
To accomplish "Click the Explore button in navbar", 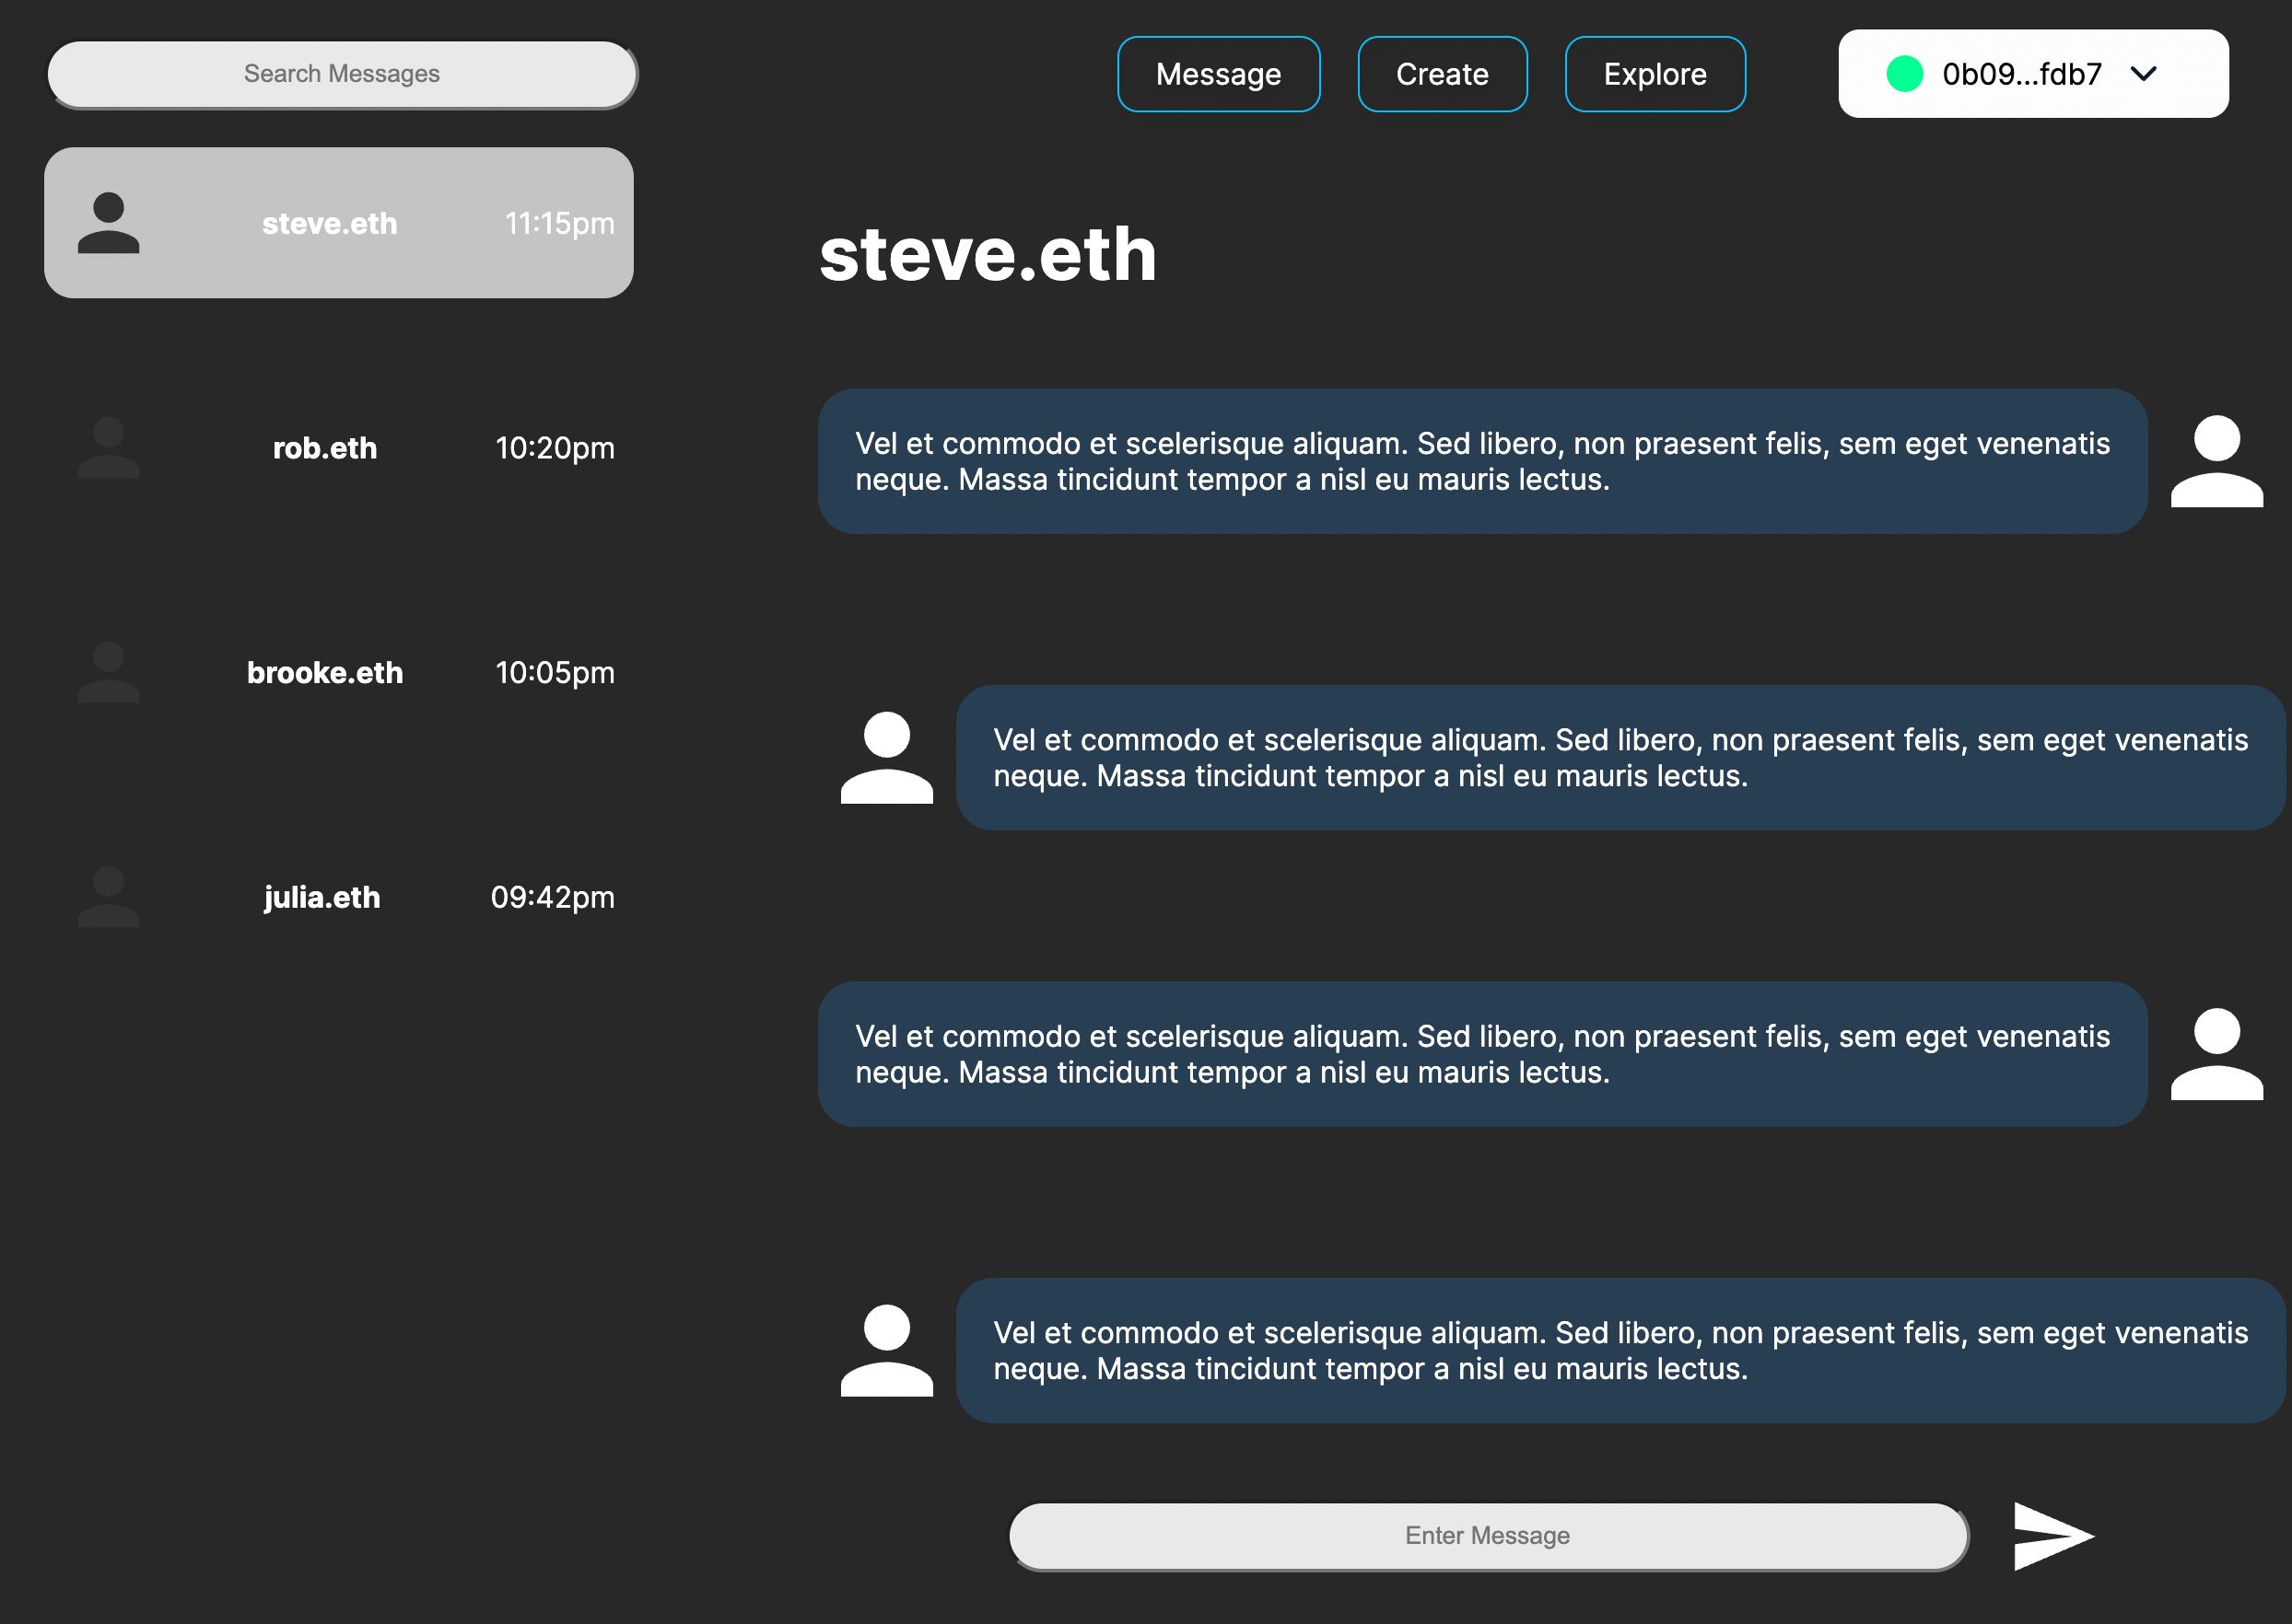I will click(x=1654, y=72).
